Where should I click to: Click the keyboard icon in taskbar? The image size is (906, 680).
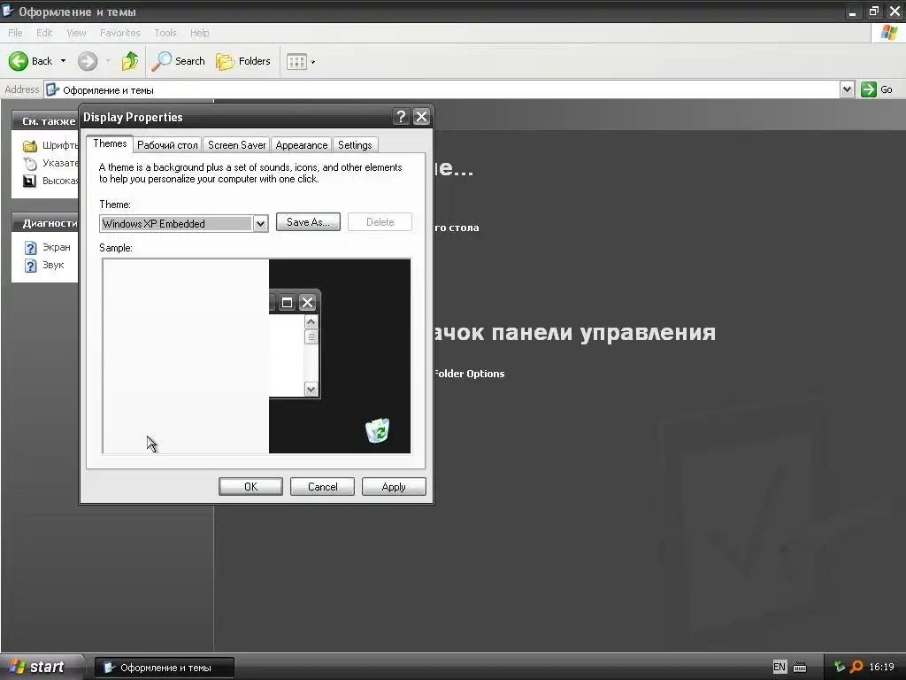tap(800, 668)
